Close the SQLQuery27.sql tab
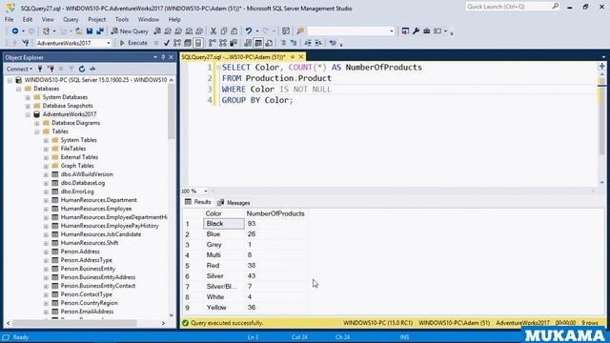 301,57
